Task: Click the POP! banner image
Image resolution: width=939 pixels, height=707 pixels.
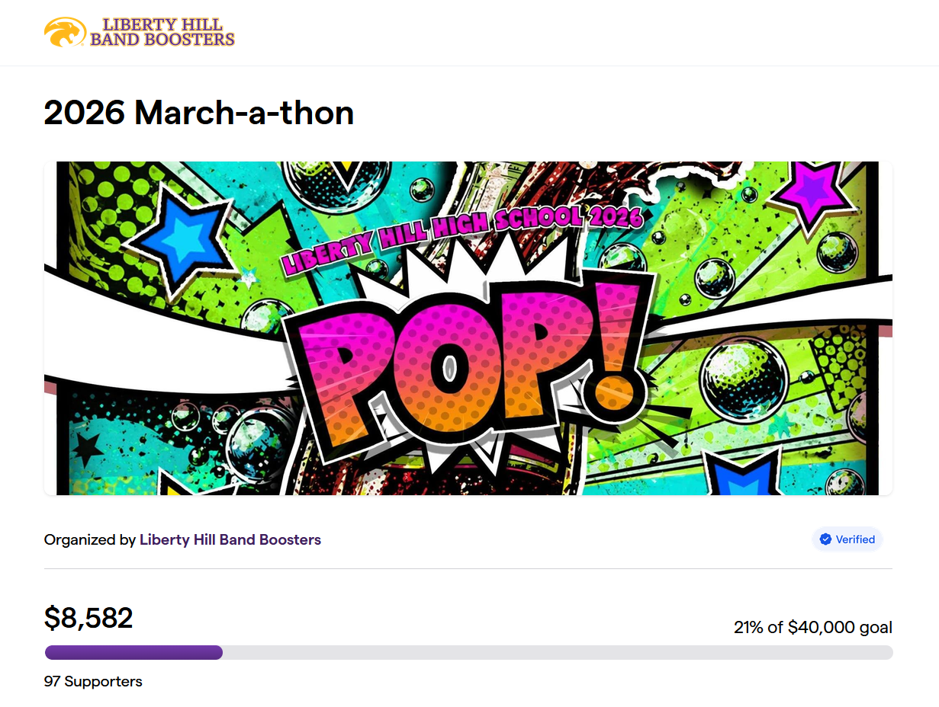Action: click(468, 328)
